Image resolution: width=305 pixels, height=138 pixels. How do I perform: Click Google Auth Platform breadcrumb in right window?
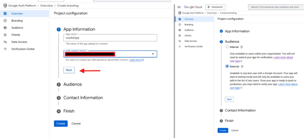193,13
